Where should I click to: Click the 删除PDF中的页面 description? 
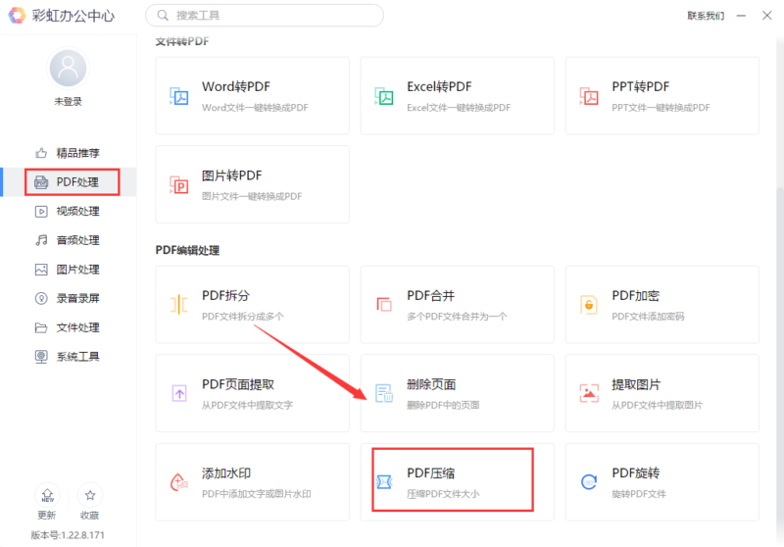[x=443, y=405]
